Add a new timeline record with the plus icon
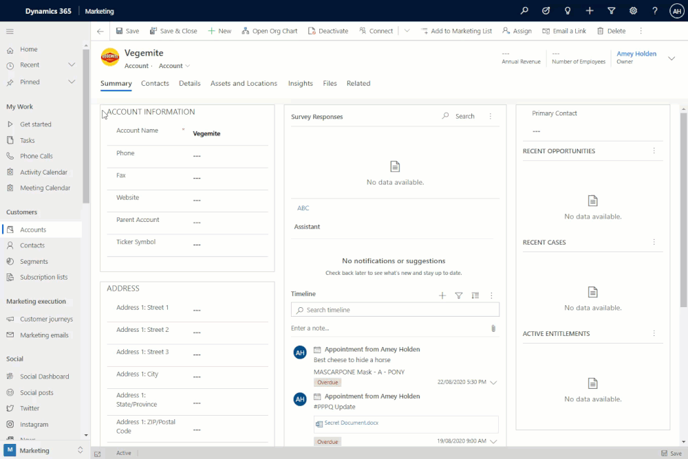 [x=442, y=295]
